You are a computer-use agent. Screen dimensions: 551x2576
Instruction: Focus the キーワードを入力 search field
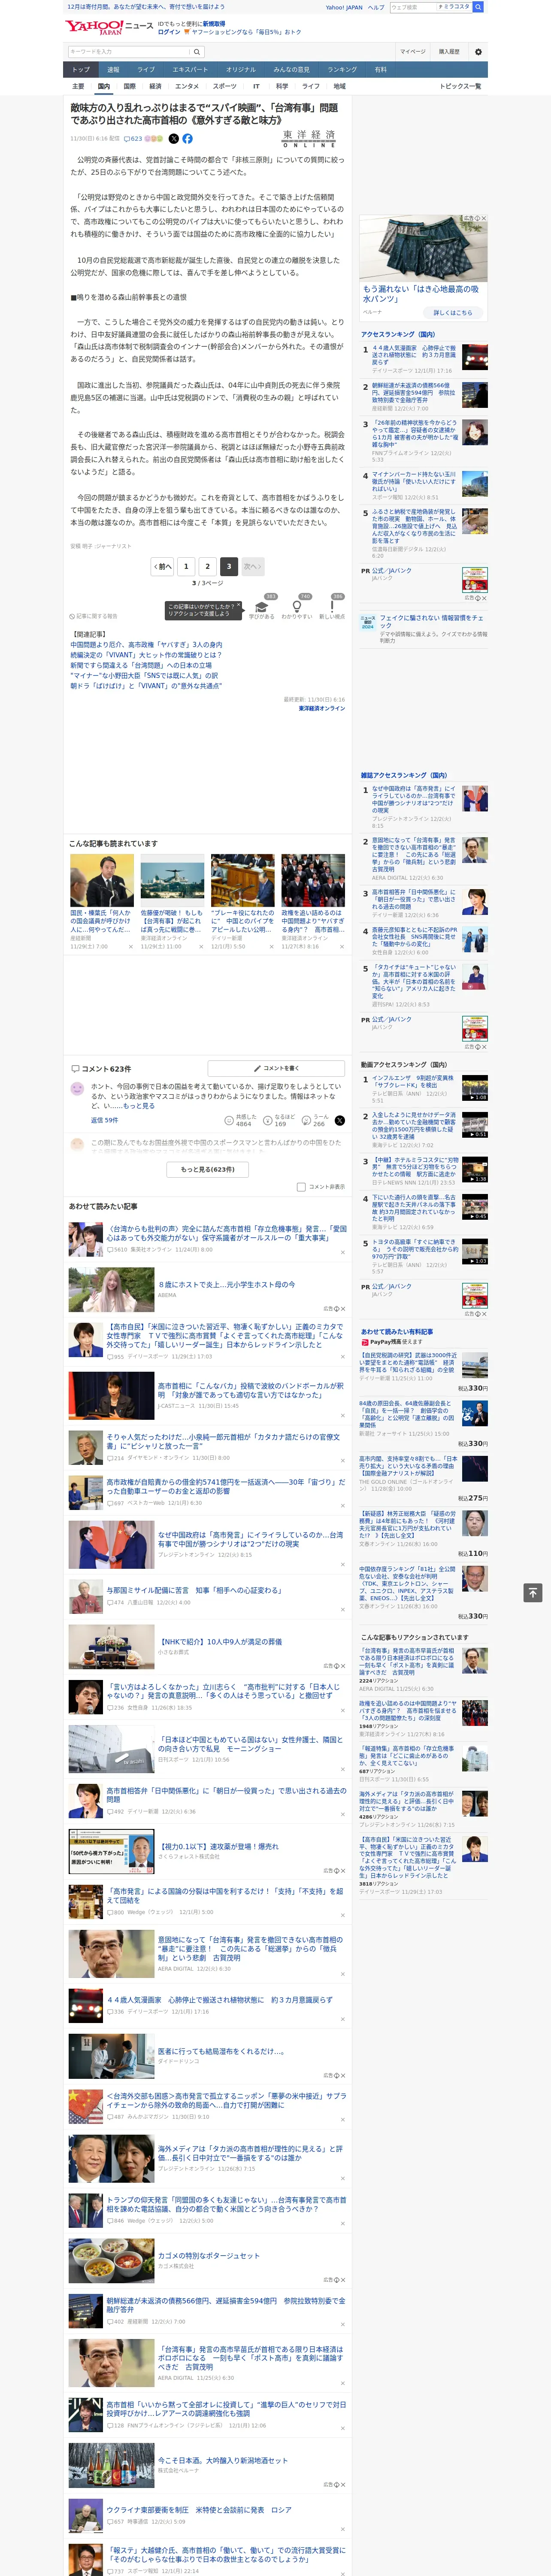pyautogui.click(x=128, y=52)
